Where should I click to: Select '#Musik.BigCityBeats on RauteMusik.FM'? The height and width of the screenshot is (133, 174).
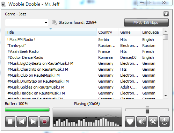pyautogui.click(x=84, y=63)
